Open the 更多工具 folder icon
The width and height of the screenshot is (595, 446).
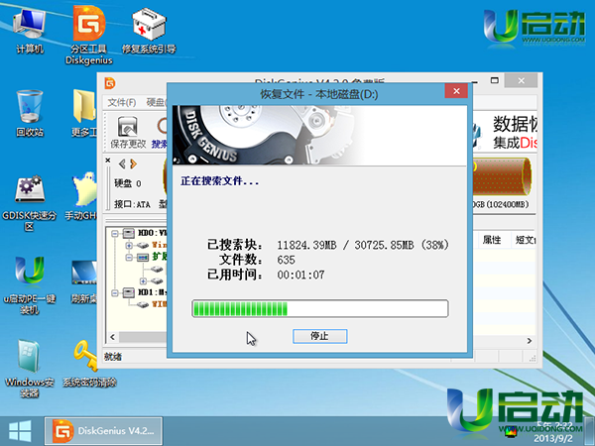[x=84, y=113]
